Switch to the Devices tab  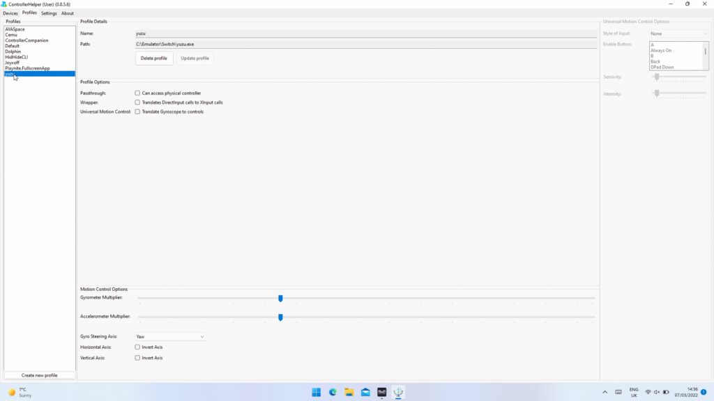tap(10, 13)
